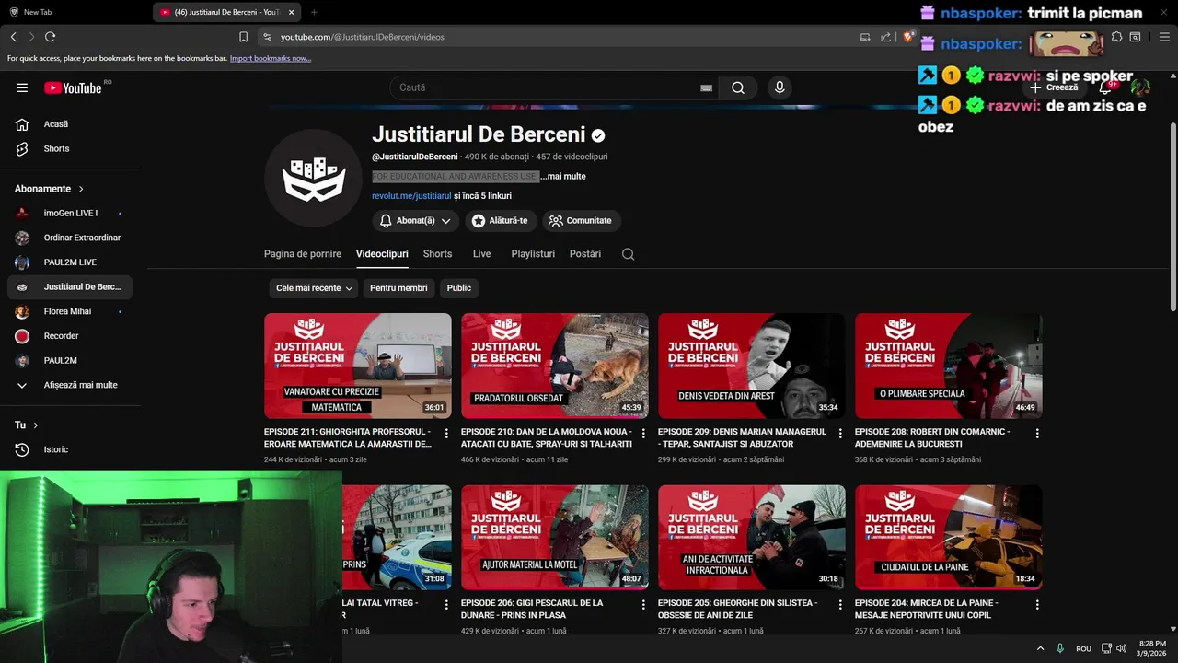Search within the channel using magnifier icon
The image size is (1178, 663).
628,254
